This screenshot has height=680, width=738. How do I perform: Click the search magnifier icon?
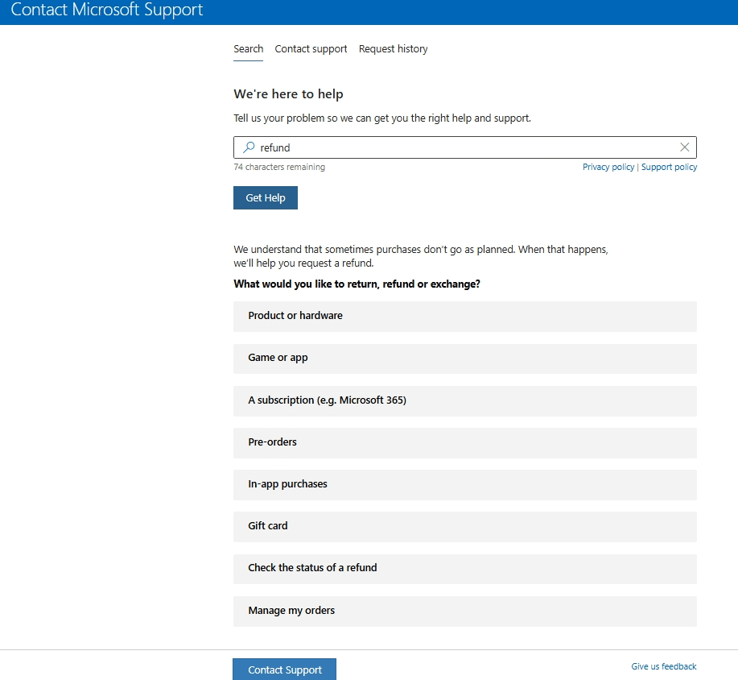[x=249, y=147]
